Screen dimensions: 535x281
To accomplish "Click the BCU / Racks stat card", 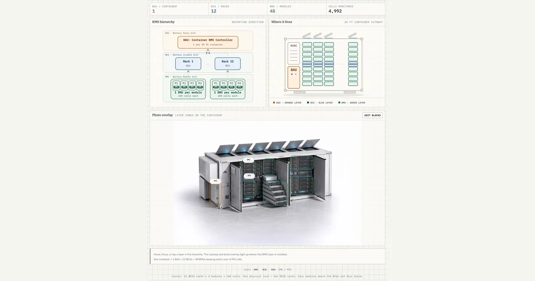I will click(238, 9).
